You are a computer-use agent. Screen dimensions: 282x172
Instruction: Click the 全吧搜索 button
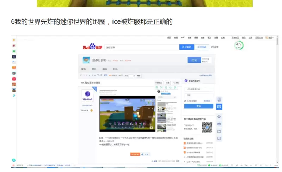coord(202,47)
